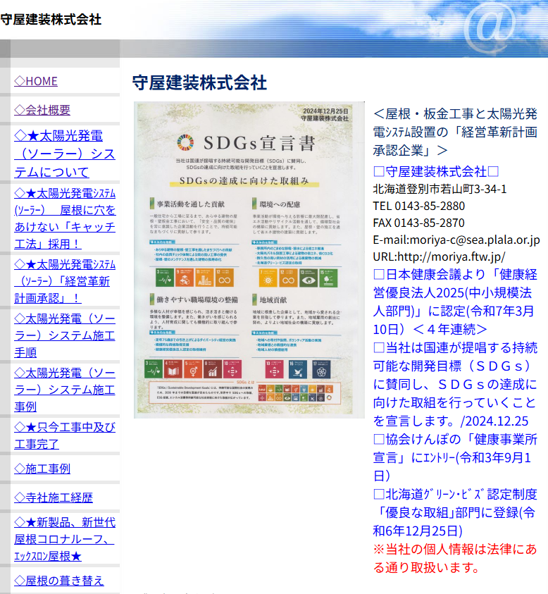Open the solar システム施工事例 sidebar link
The height and width of the screenshot is (594, 548).
pos(64,389)
